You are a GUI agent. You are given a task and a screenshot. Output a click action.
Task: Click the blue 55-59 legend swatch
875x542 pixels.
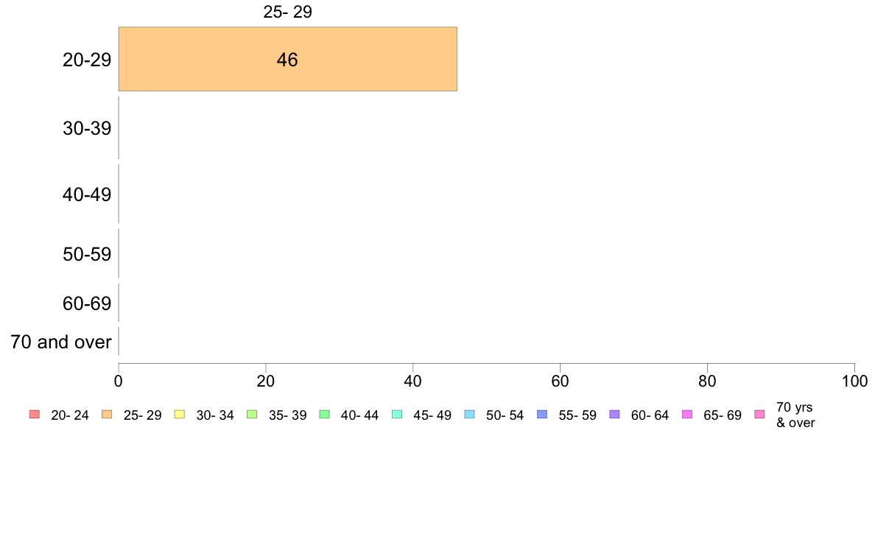pyautogui.click(x=542, y=414)
